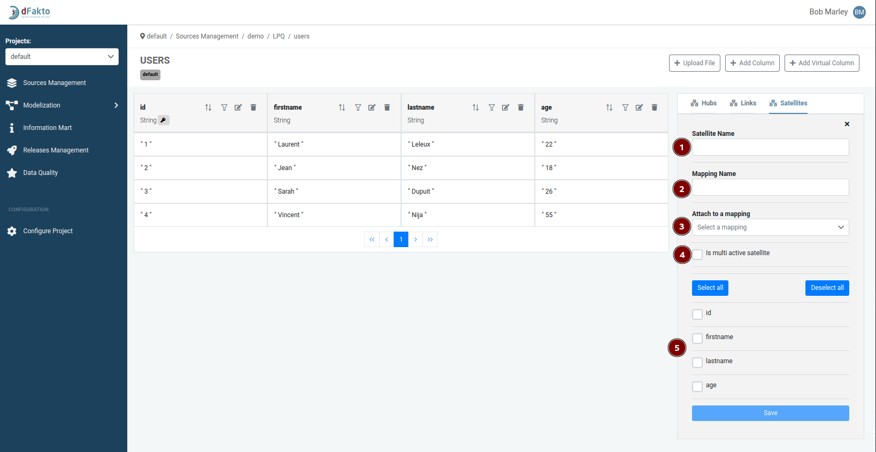The height and width of the screenshot is (452, 876).
Task: Select page 1 in pagination
Action: pos(401,240)
